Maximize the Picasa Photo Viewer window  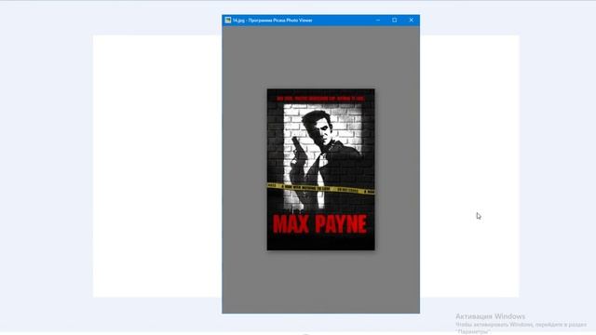tap(395, 20)
